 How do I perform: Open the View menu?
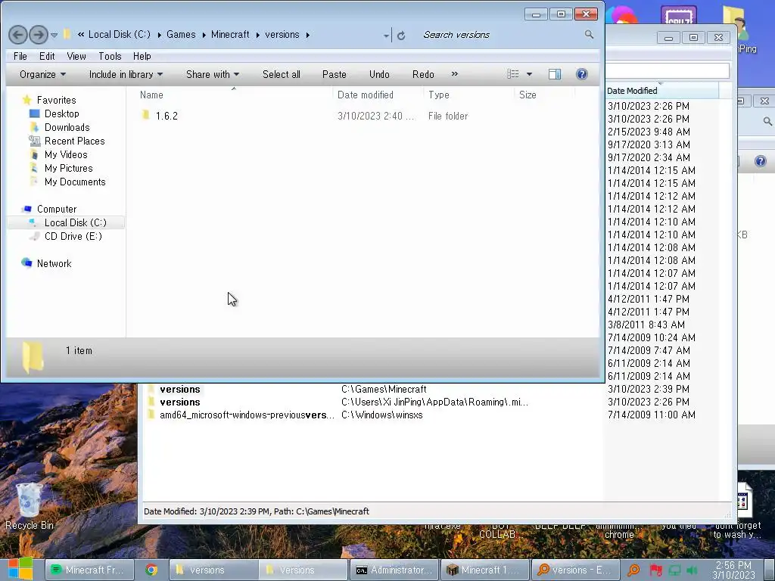tap(76, 56)
